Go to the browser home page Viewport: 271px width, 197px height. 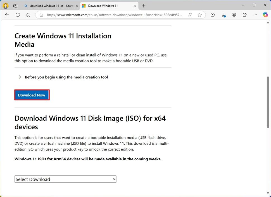(28, 15)
